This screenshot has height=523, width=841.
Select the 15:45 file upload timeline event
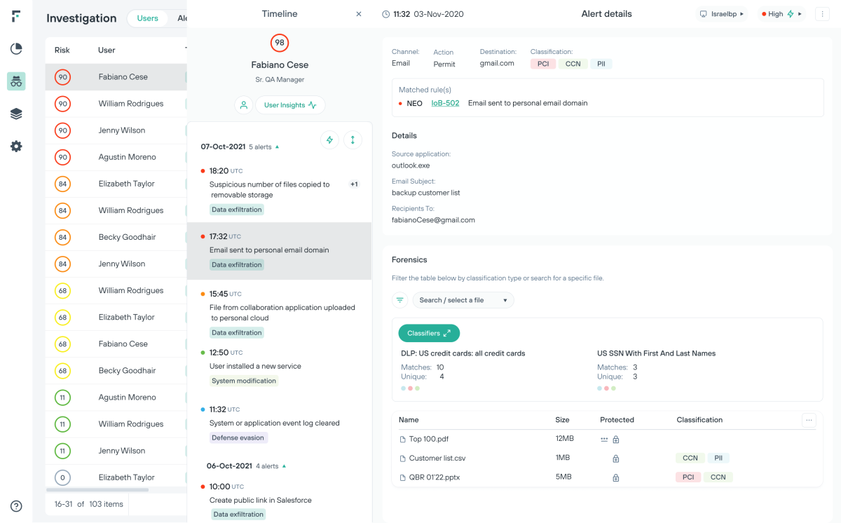pyautogui.click(x=279, y=313)
